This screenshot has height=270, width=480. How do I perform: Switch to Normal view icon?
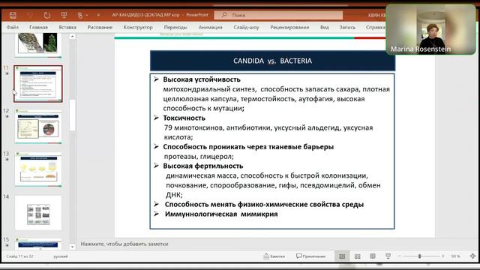click(x=342, y=256)
